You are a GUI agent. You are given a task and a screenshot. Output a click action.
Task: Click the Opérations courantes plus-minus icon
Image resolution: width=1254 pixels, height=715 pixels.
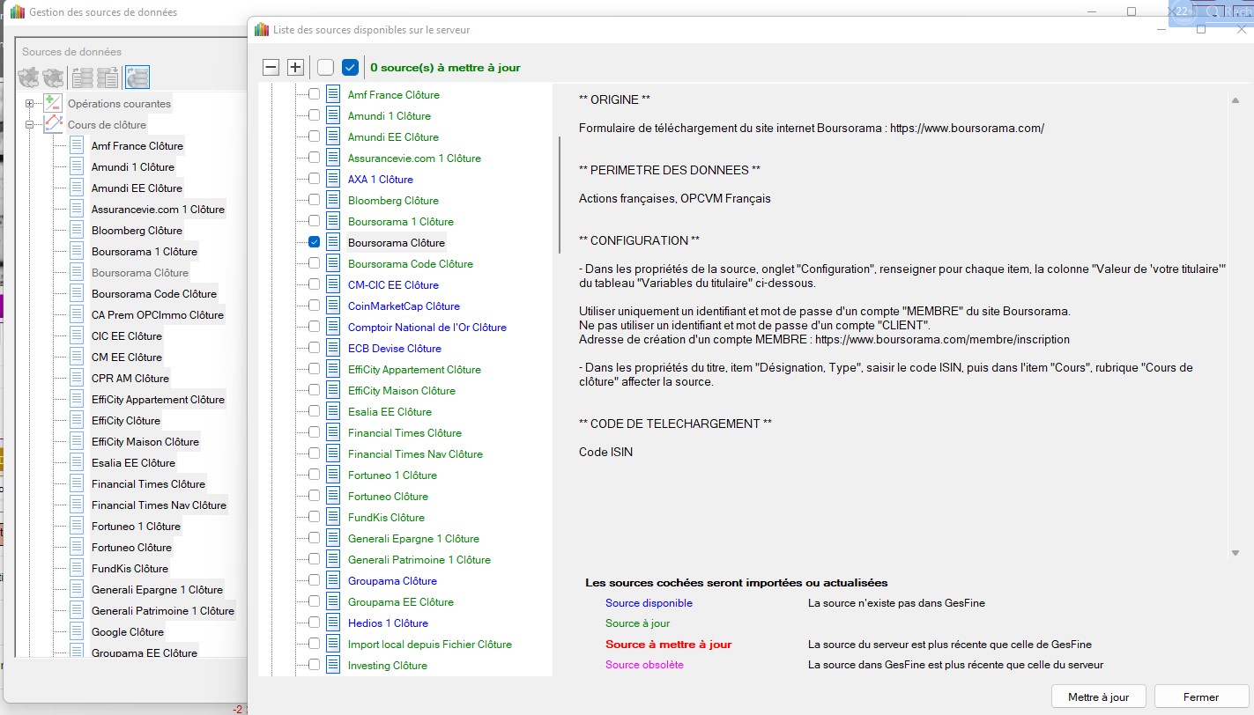pos(53,104)
